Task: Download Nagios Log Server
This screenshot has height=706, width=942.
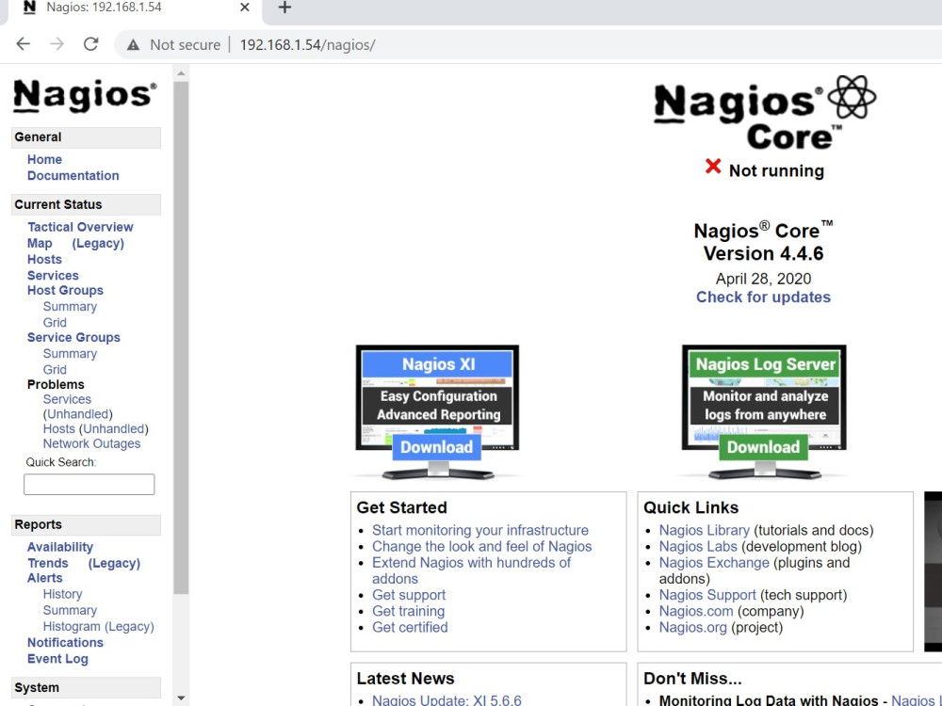Action: [764, 447]
